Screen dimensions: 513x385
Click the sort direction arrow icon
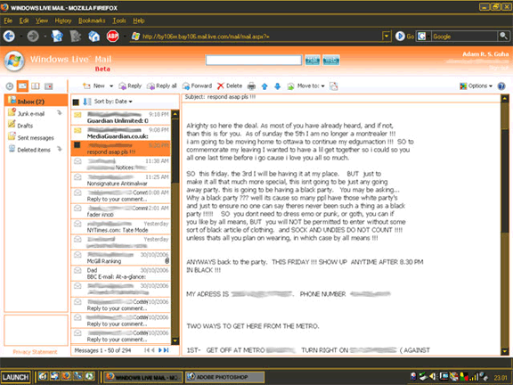pos(86,102)
